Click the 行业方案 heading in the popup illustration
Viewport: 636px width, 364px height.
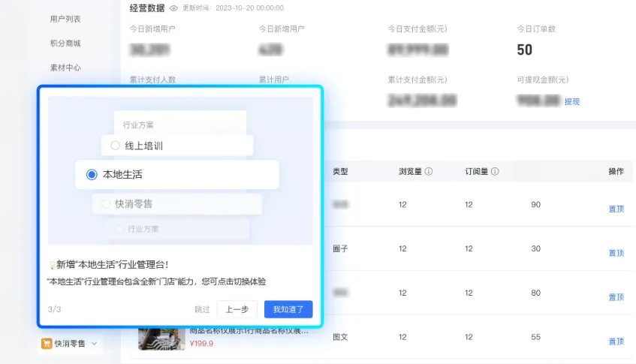[138, 125]
